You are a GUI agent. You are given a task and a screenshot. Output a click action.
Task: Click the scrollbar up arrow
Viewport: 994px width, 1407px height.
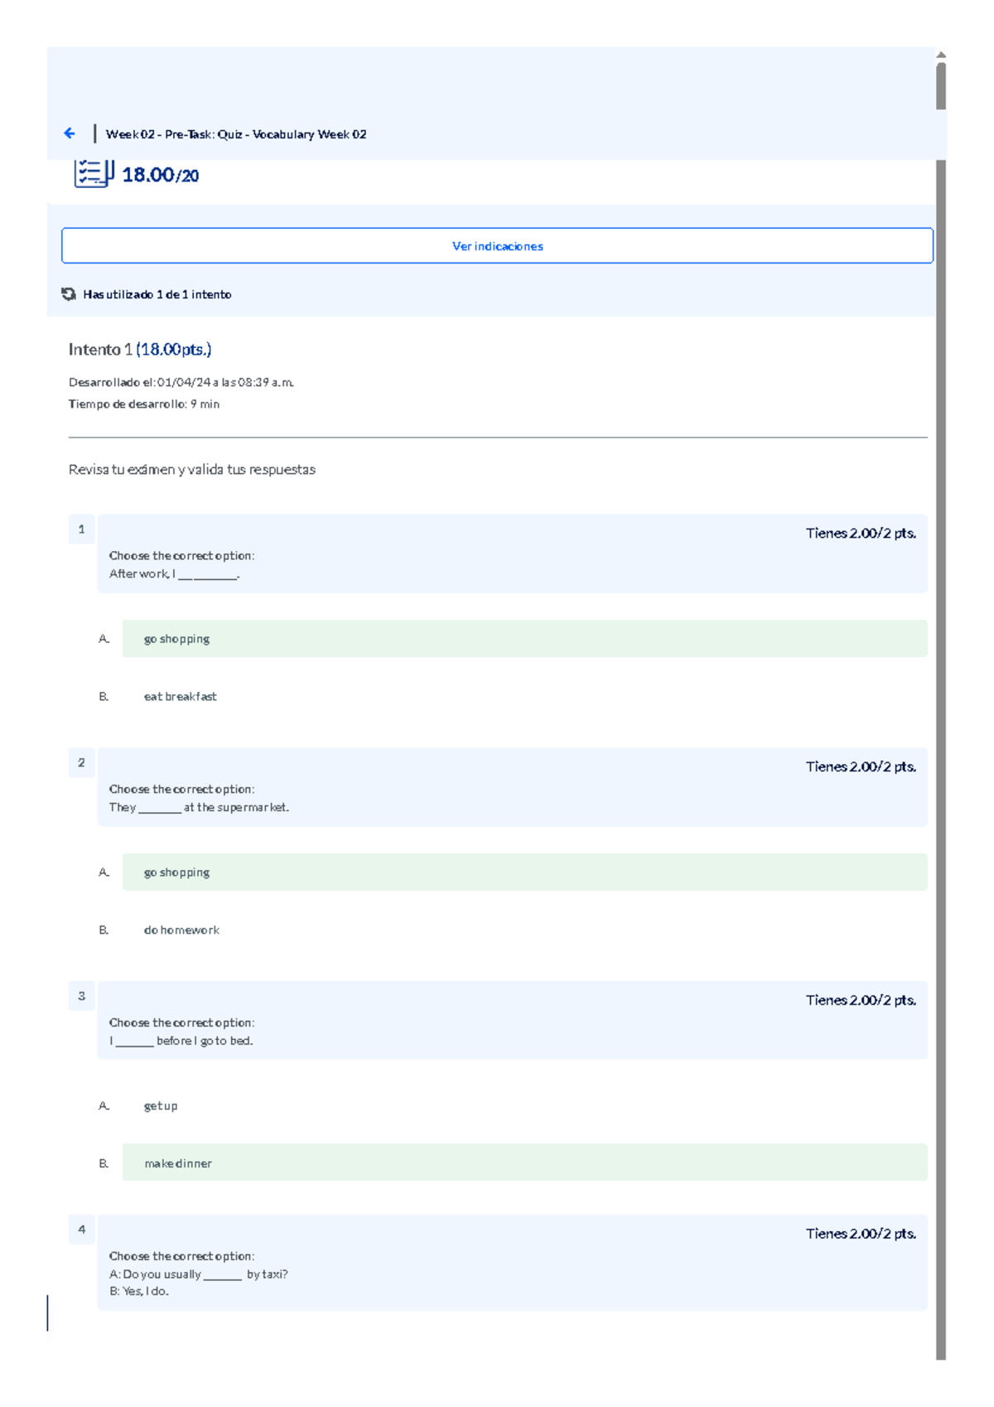pyautogui.click(x=941, y=55)
